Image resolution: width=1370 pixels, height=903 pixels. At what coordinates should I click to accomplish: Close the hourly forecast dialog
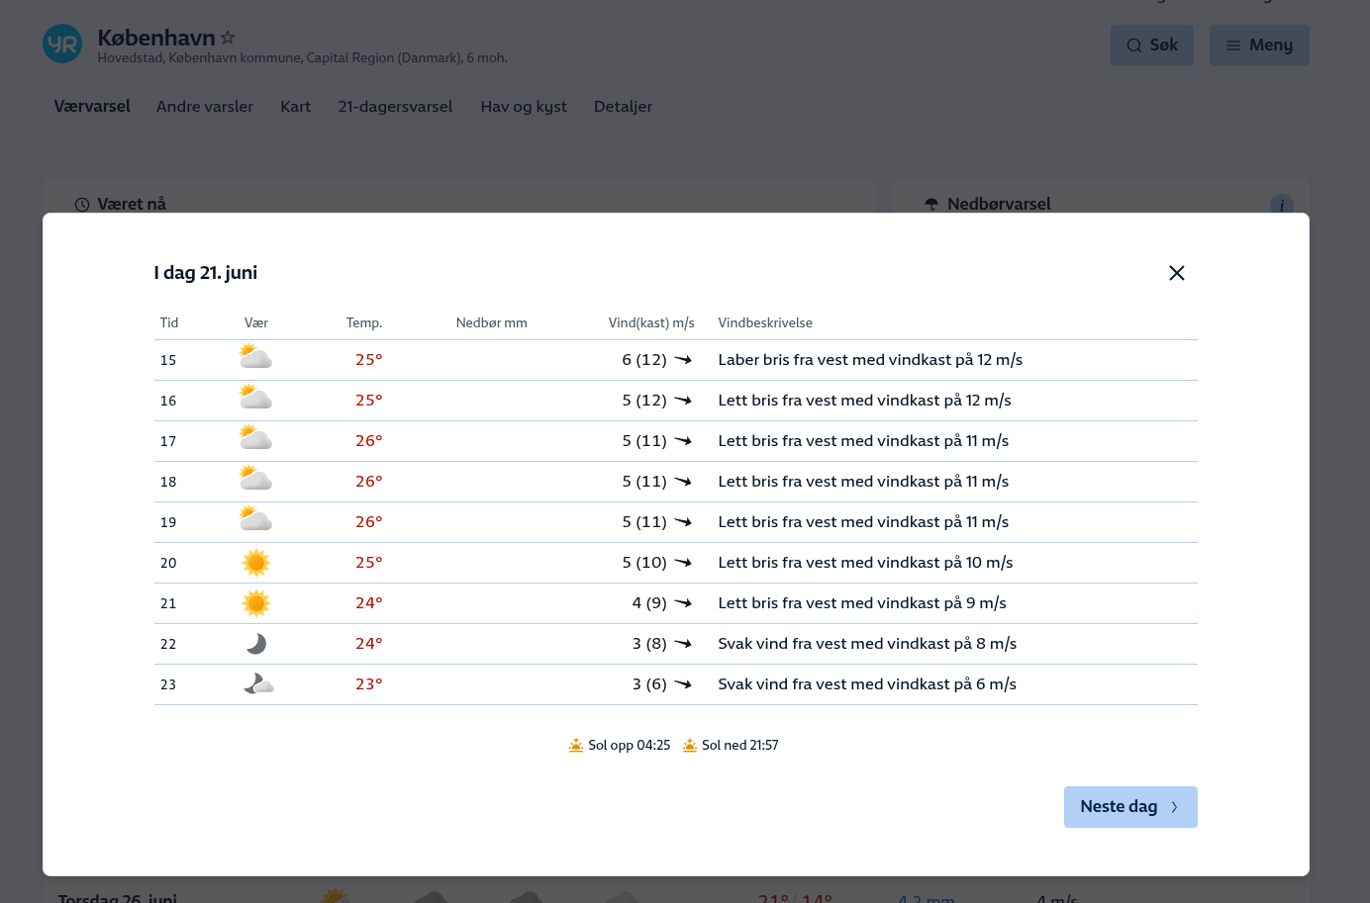pyautogui.click(x=1176, y=273)
